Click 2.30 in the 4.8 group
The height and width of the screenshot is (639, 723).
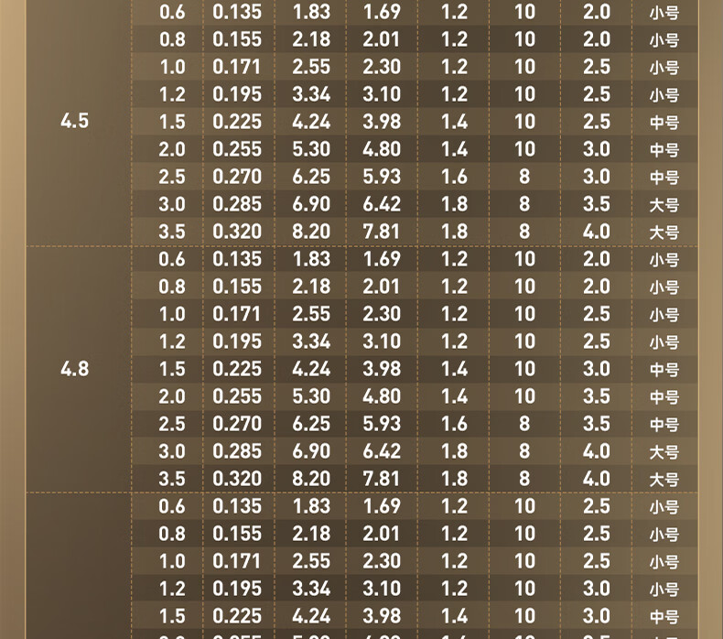coord(382,314)
